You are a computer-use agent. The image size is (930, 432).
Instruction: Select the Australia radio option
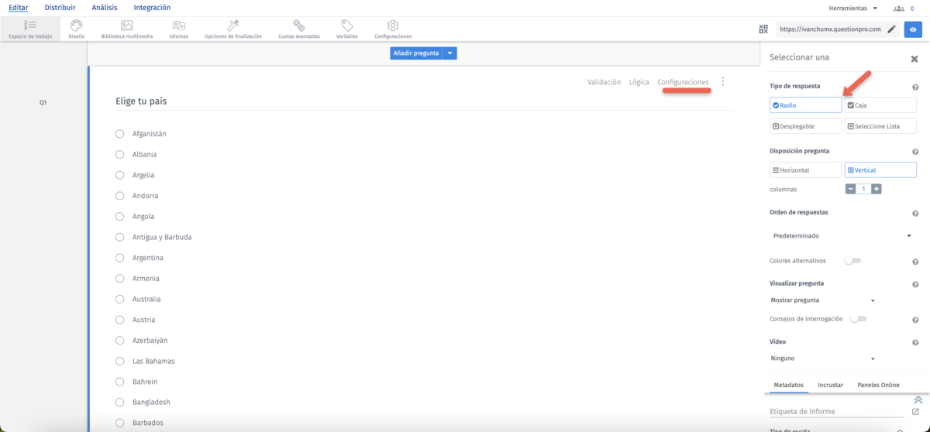pos(120,299)
